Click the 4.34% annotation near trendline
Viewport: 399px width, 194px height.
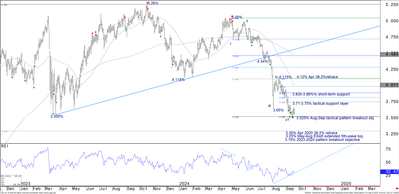262,62
